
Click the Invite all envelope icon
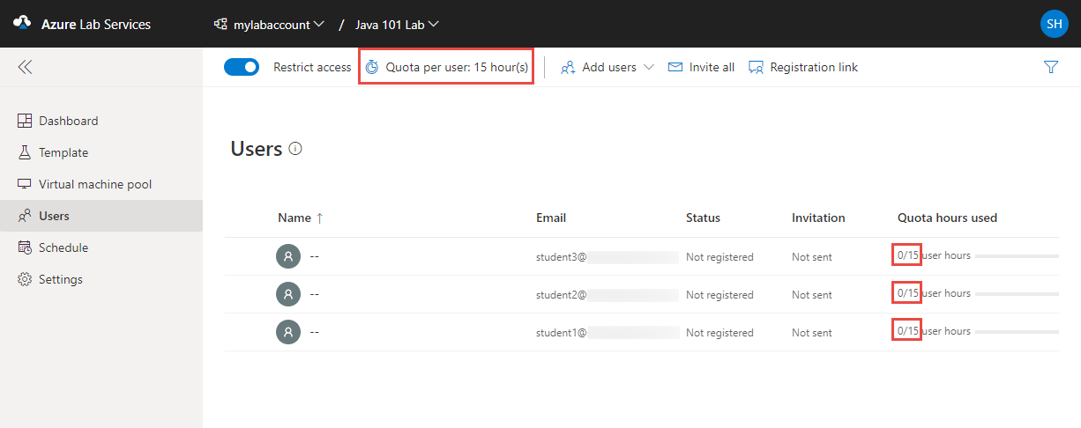point(675,67)
